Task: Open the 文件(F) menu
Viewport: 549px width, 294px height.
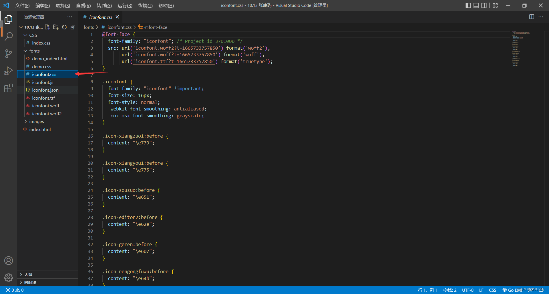Action: tap(22, 5)
